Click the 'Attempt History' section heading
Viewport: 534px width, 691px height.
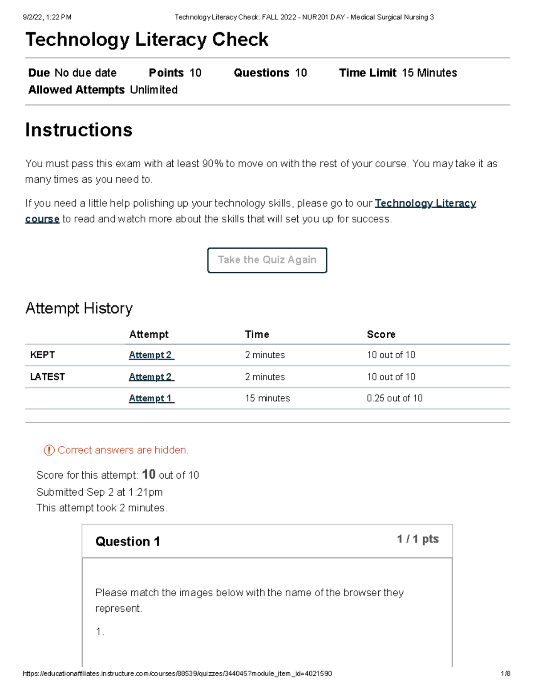coord(79,308)
